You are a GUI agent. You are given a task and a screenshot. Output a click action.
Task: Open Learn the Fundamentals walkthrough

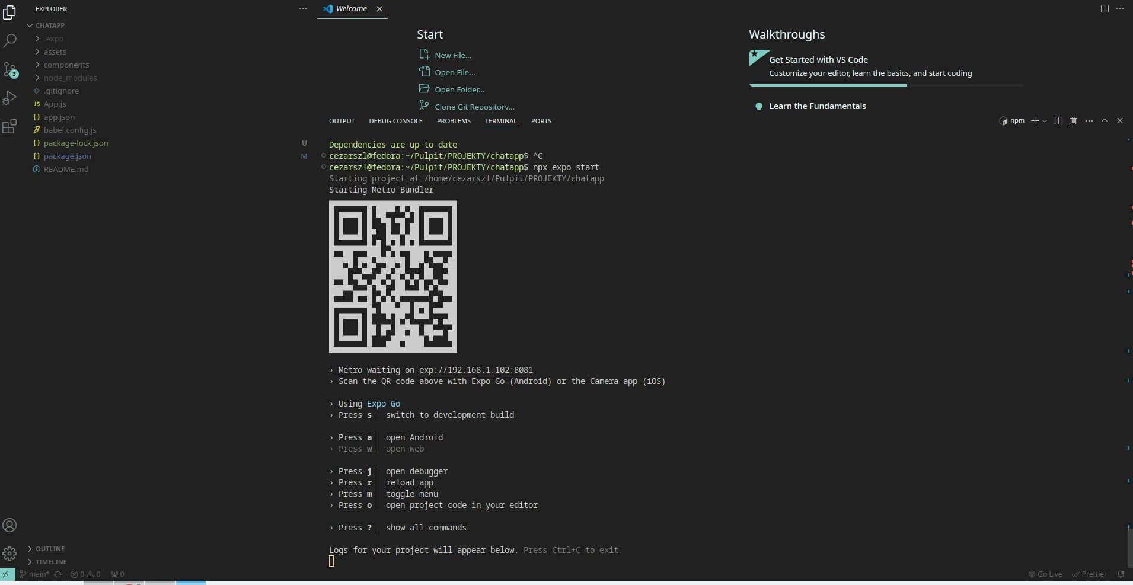point(817,106)
